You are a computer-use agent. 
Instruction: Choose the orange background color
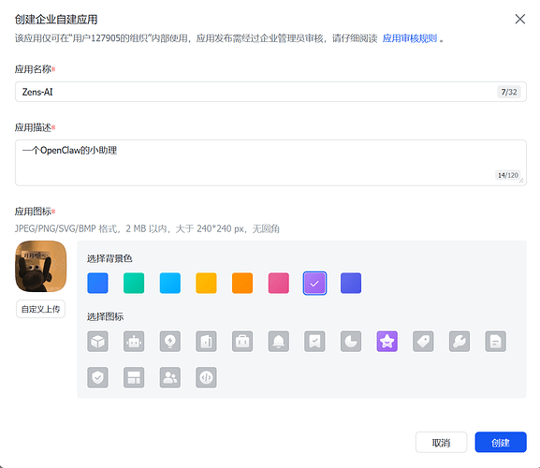(242, 283)
